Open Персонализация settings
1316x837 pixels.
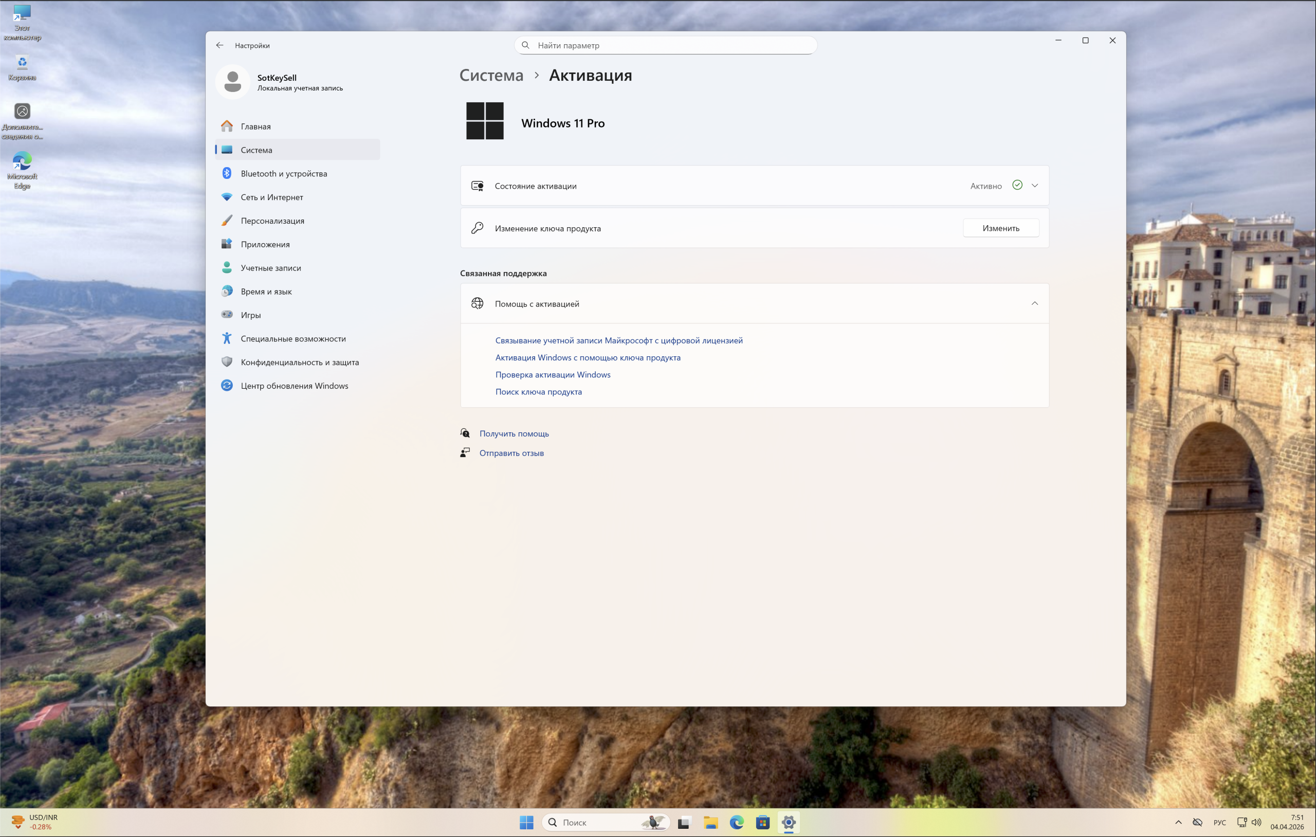pos(272,221)
